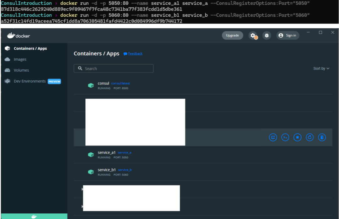
Task: Click service_b1 docker run command in terminal
Action: (x=185, y=15)
